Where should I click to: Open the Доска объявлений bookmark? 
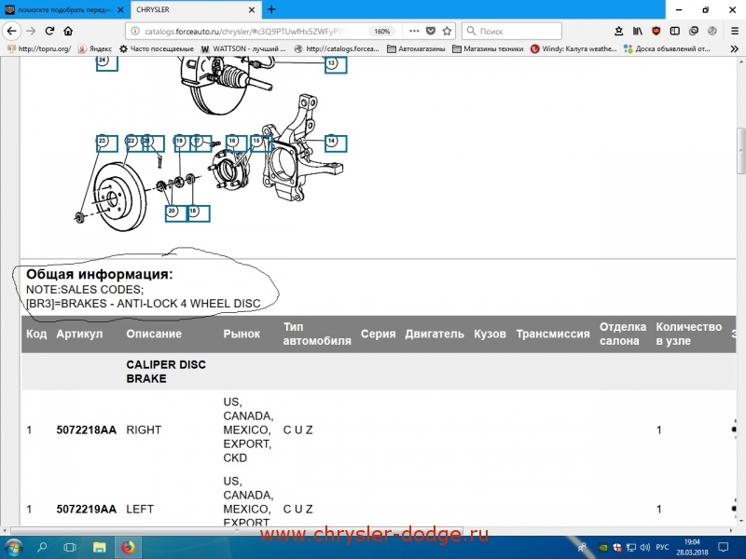coord(667,48)
